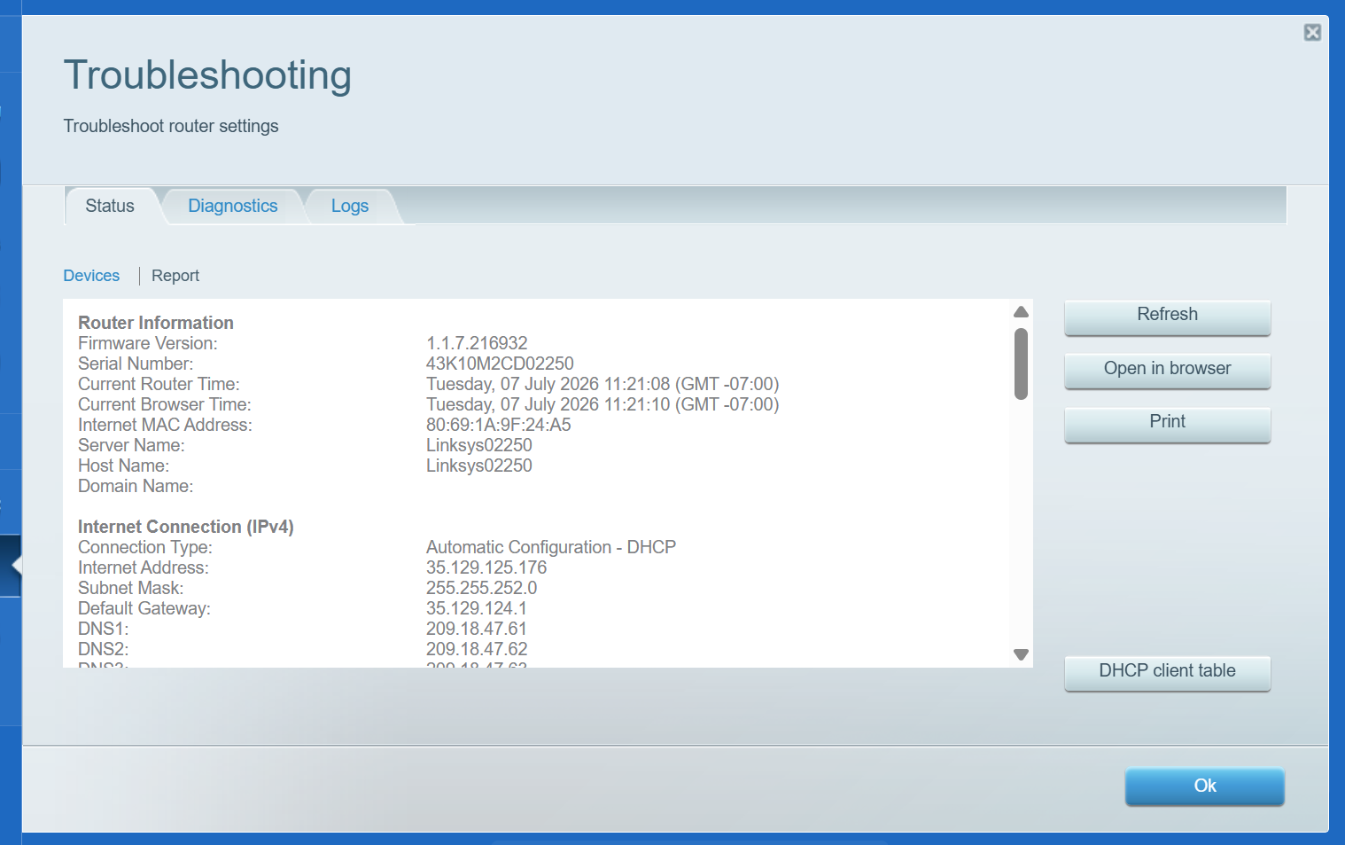Click DNS2 value 209.18.47.62
The height and width of the screenshot is (845, 1345).
click(x=477, y=649)
